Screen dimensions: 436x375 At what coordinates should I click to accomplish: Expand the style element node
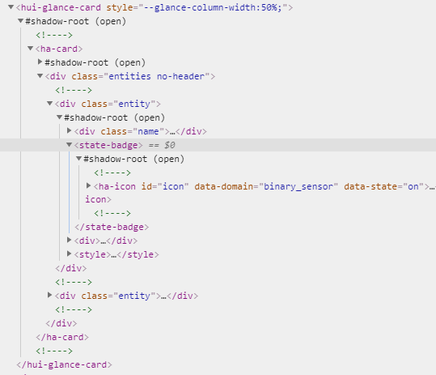[x=70, y=254]
